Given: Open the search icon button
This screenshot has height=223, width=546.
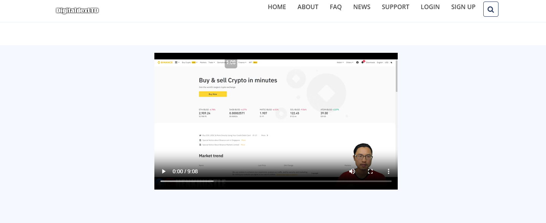Looking at the screenshot, I should pyautogui.click(x=490, y=9).
